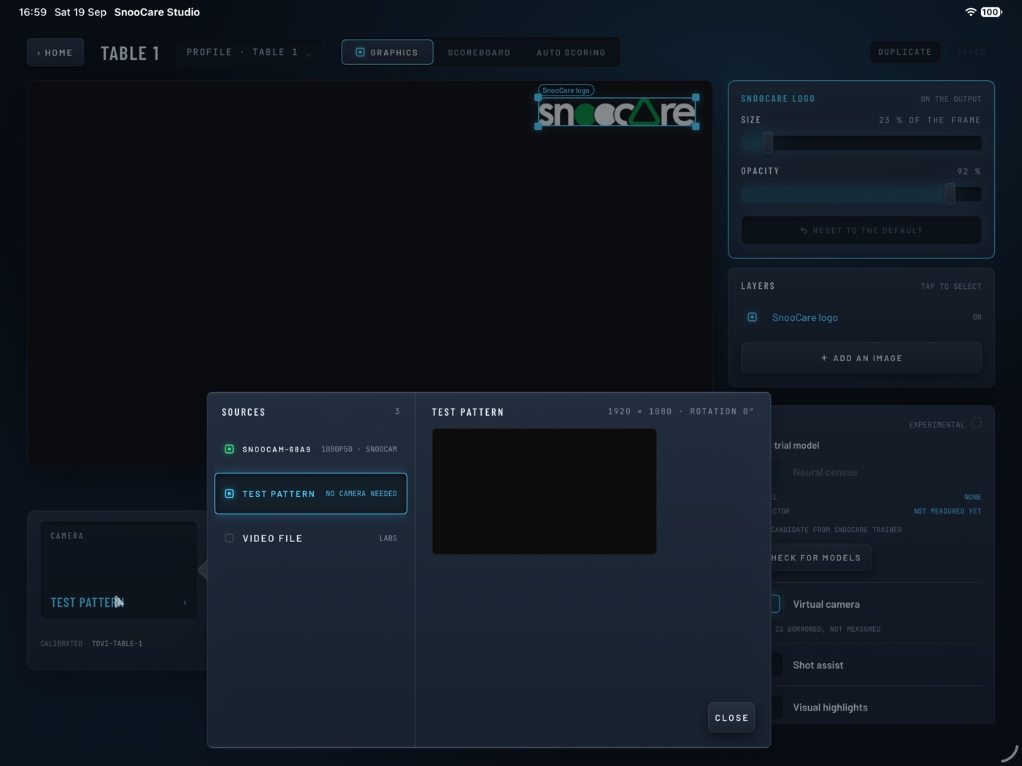
Task: Click the Size slider handle
Action: [x=768, y=143]
